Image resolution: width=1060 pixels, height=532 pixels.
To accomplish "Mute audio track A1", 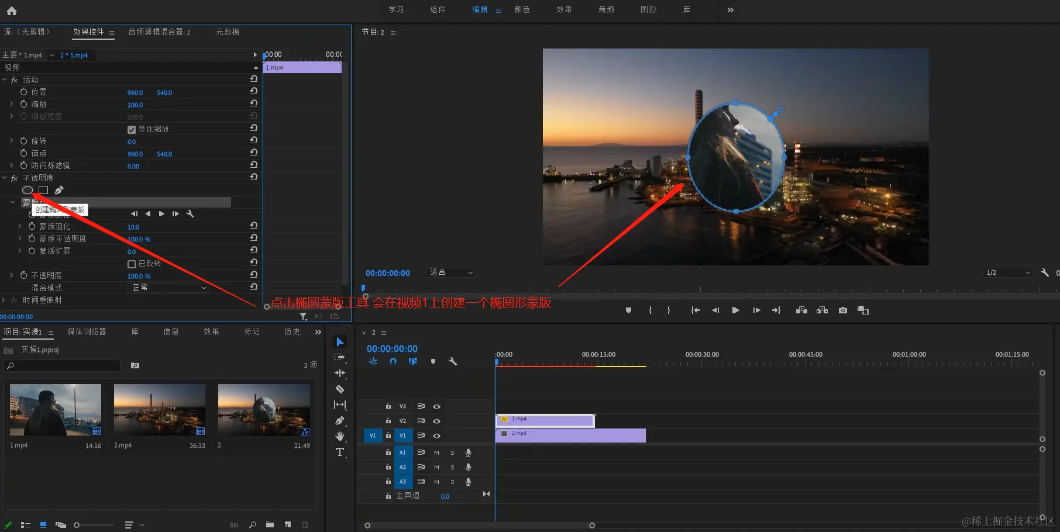I will tap(436, 452).
